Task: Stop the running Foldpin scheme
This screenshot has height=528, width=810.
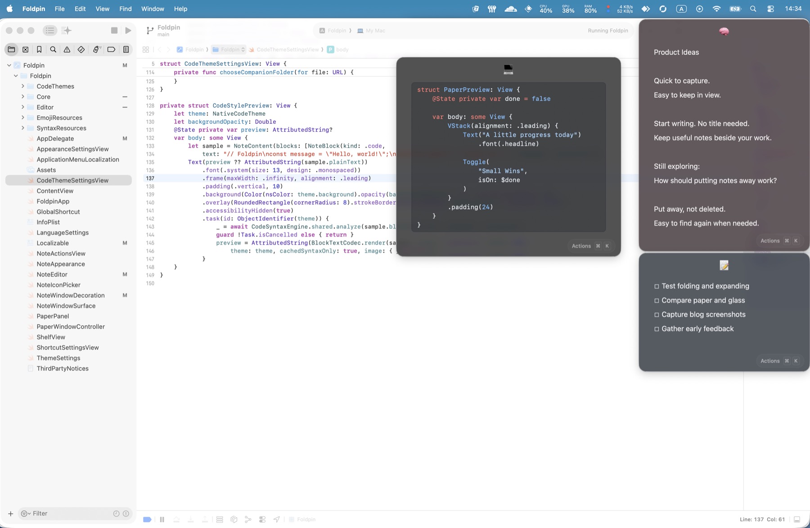Action: pos(114,31)
